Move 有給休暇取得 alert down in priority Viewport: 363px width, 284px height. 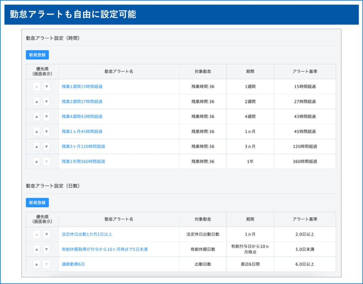point(46,249)
